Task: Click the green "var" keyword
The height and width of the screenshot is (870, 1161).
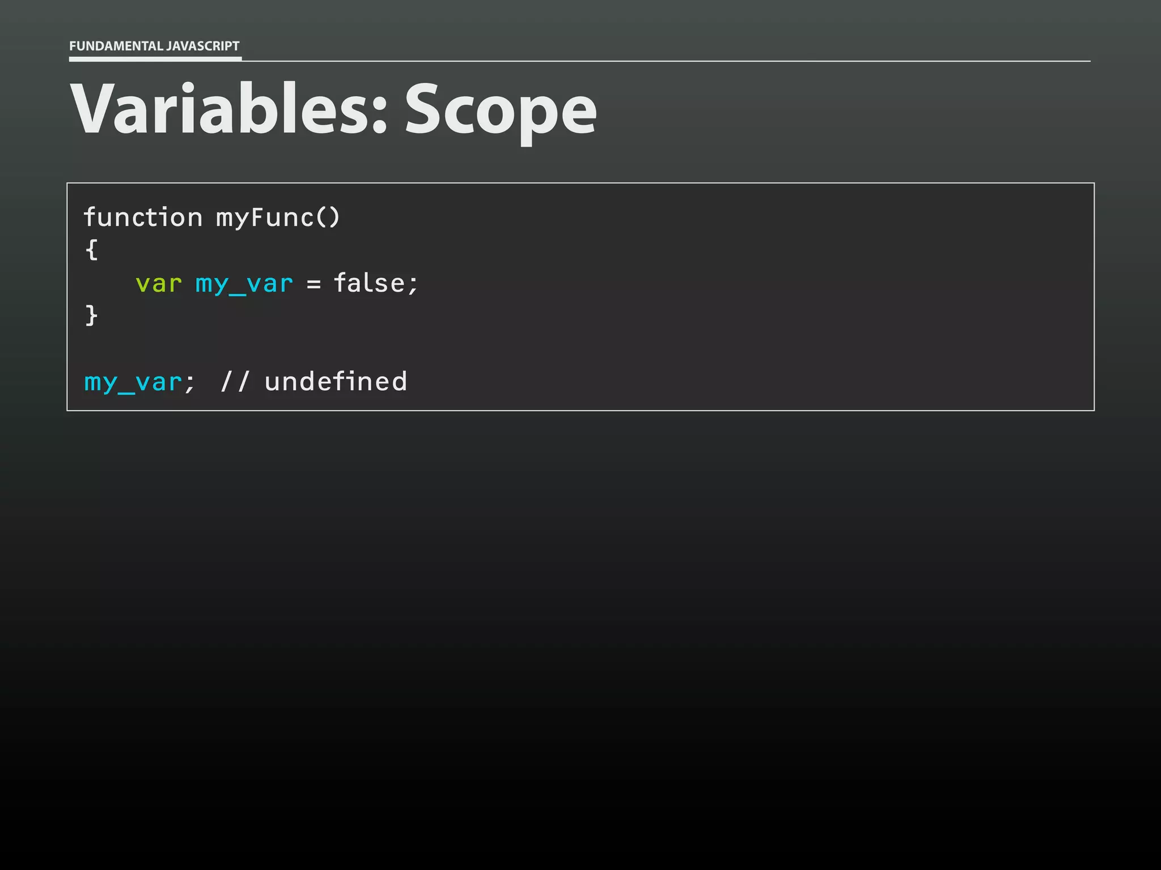Action: coord(159,283)
